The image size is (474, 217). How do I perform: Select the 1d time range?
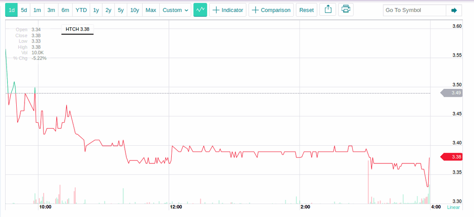click(x=12, y=10)
